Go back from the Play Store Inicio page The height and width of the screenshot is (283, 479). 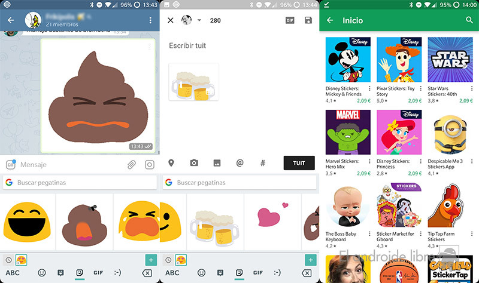coord(330,20)
